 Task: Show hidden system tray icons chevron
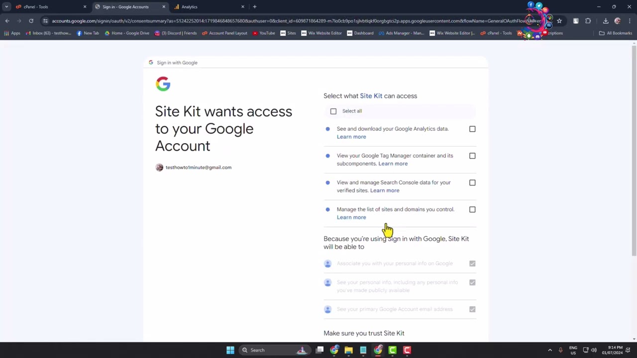pyautogui.click(x=550, y=350)
